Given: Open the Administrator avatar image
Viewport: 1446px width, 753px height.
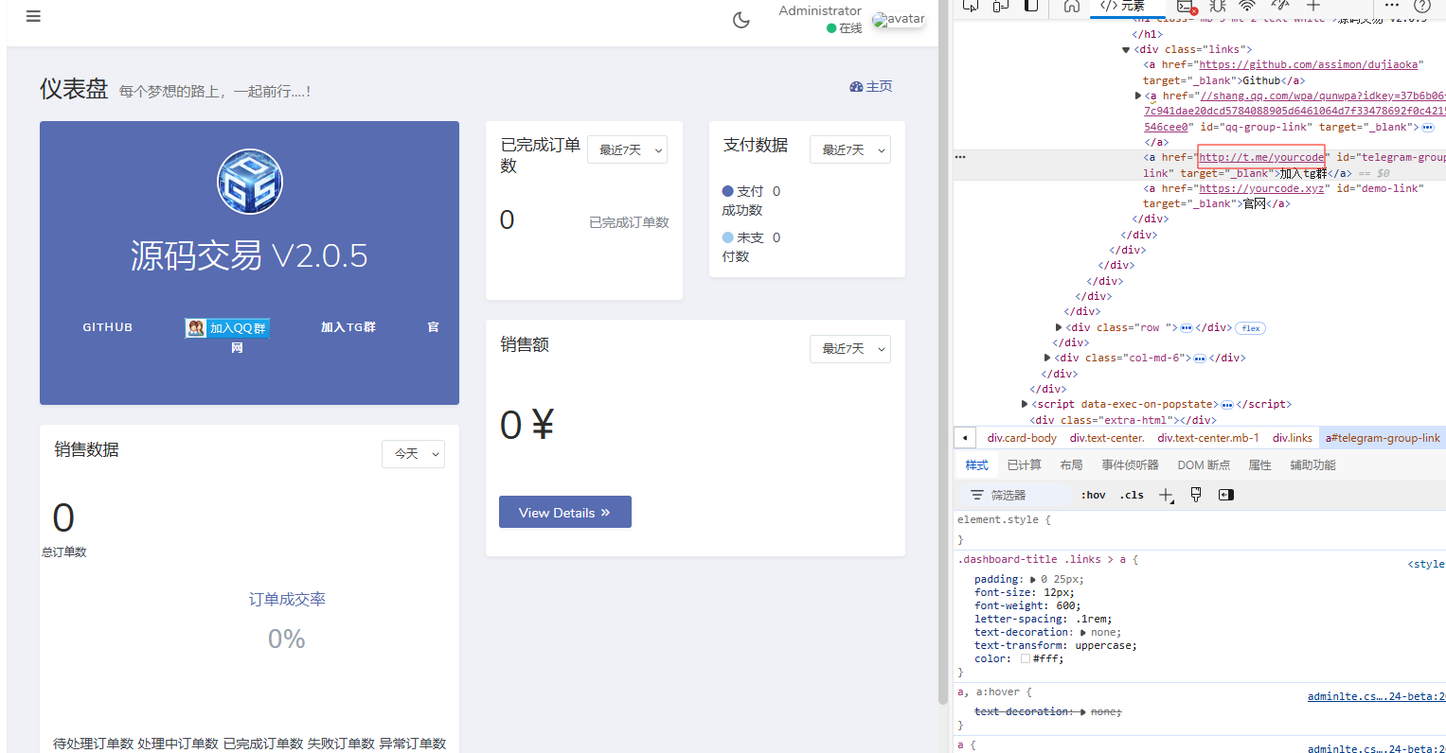Looking at the screenshot, I should (x=898, y=19).
